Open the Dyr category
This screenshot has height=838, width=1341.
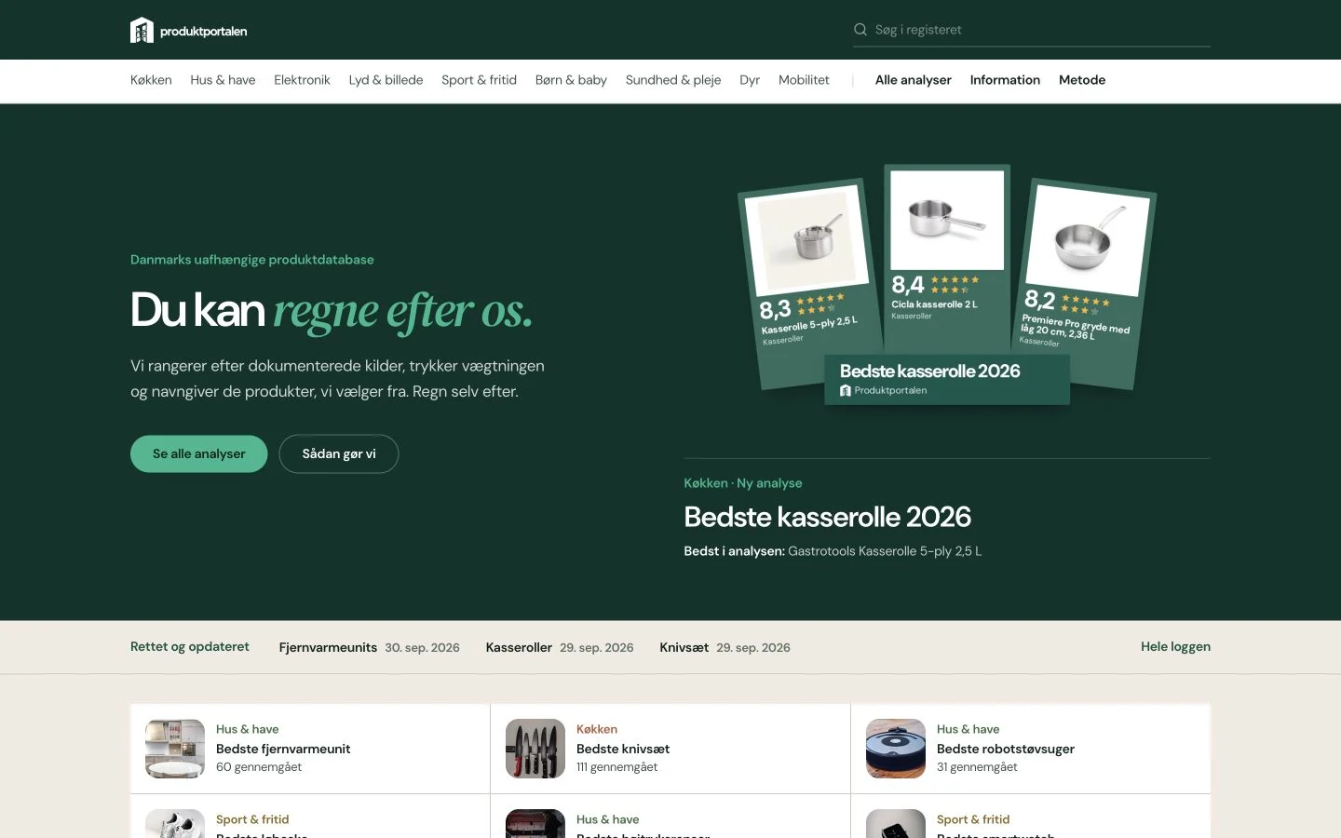pos(750,80)
